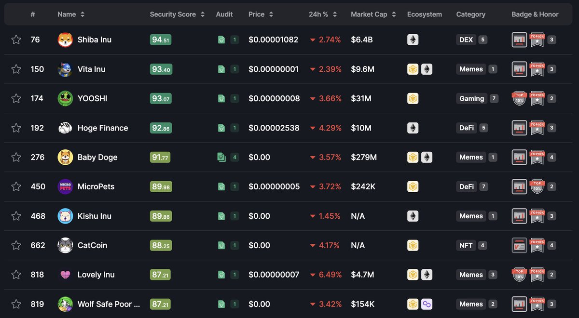The height and width of the screenshot is (318, 579).
Task: Click the Lovely Inu heart logo
Action: tap(65, 275)
